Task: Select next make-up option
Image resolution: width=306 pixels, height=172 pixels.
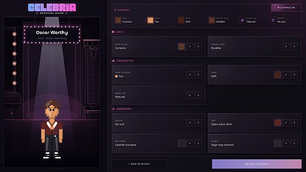Action: (x=198, y=95)
